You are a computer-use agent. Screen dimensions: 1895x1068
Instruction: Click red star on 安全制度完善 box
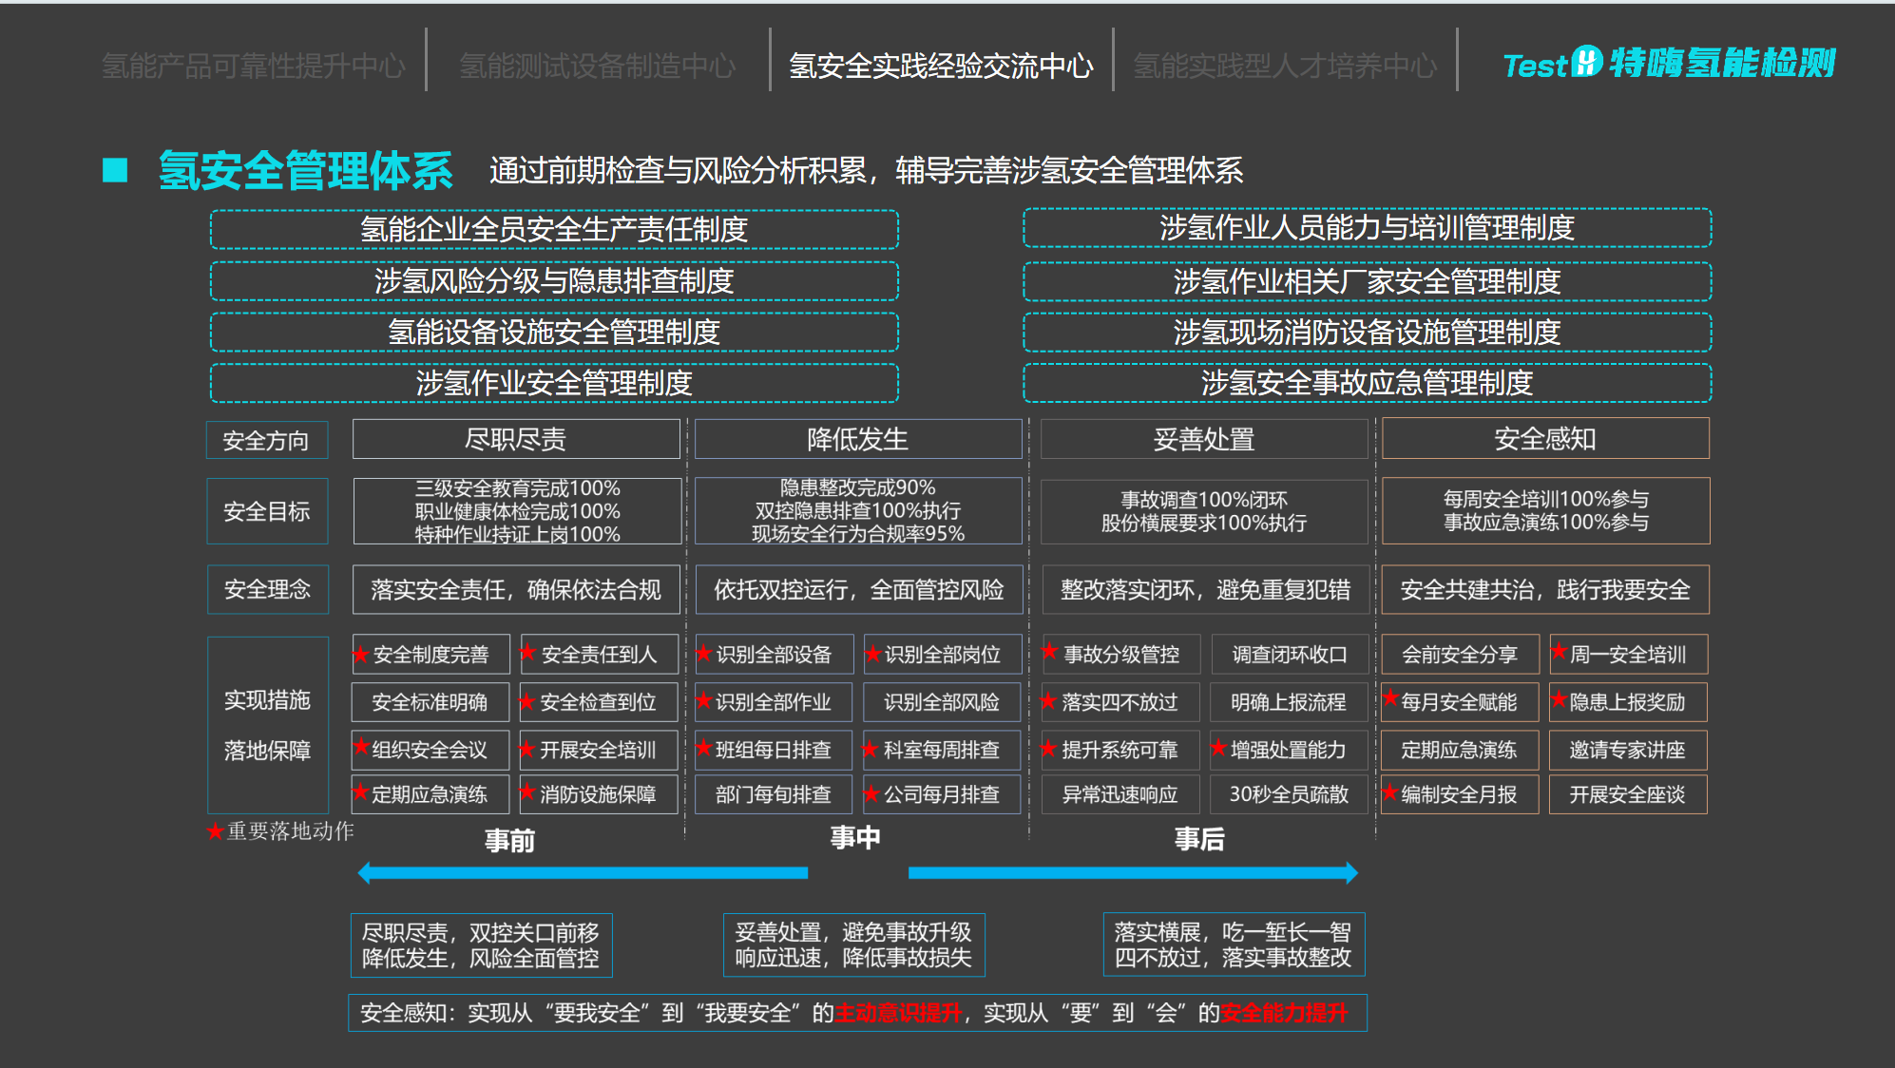coord(360,655)
